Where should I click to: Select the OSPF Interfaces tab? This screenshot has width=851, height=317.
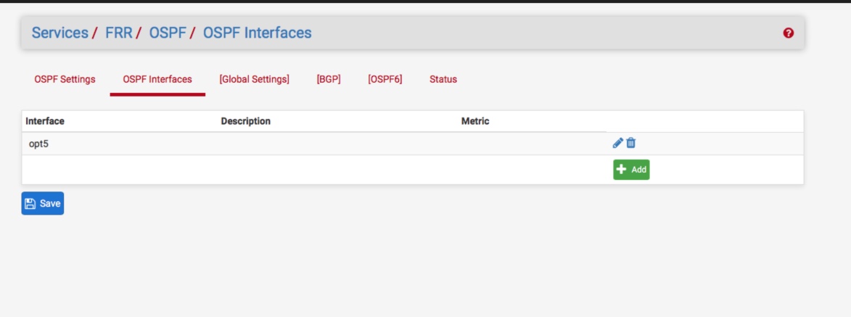[157, 80]
